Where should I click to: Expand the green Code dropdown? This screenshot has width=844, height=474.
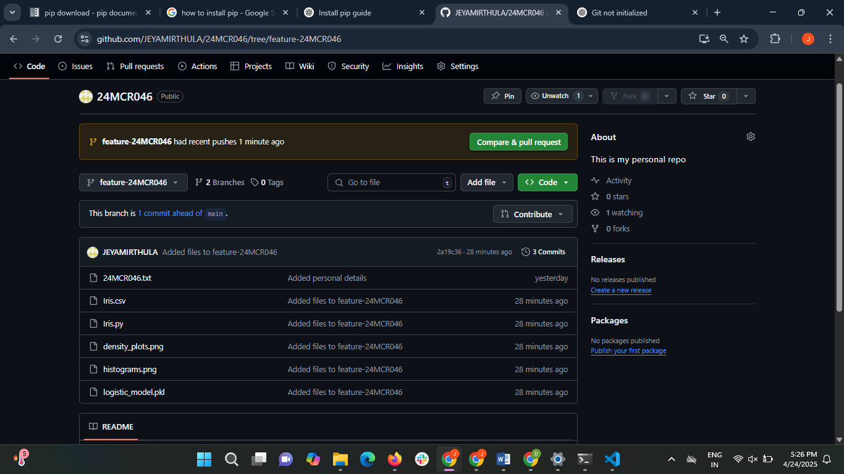pos(547,182)
